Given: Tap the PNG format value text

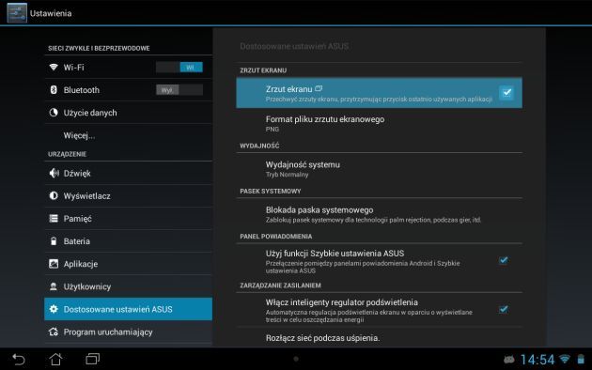Looking at the screenshot, I should pyautogui.click(x=273, y=129).
